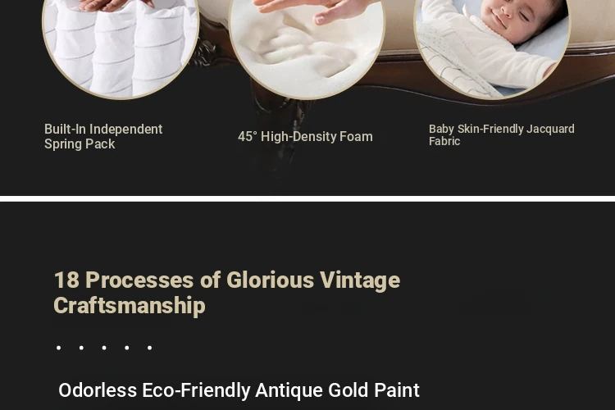Click the Baby Skin-Friendly Jacquard Fabric caption
This screenshot has width=615, height=410.
[501, 135]
